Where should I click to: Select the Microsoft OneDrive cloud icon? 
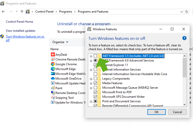point(53,79)
